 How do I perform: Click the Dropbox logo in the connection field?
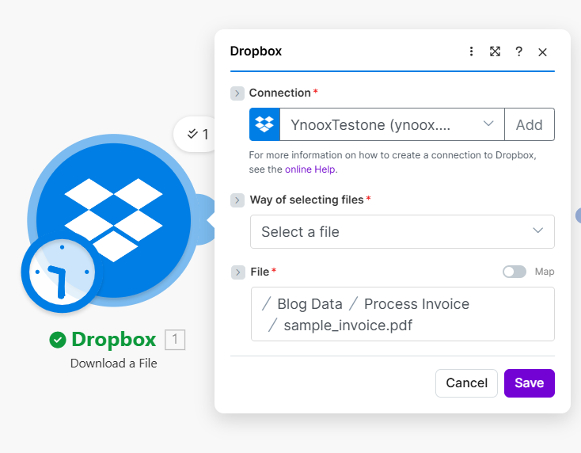click(264, 124)
